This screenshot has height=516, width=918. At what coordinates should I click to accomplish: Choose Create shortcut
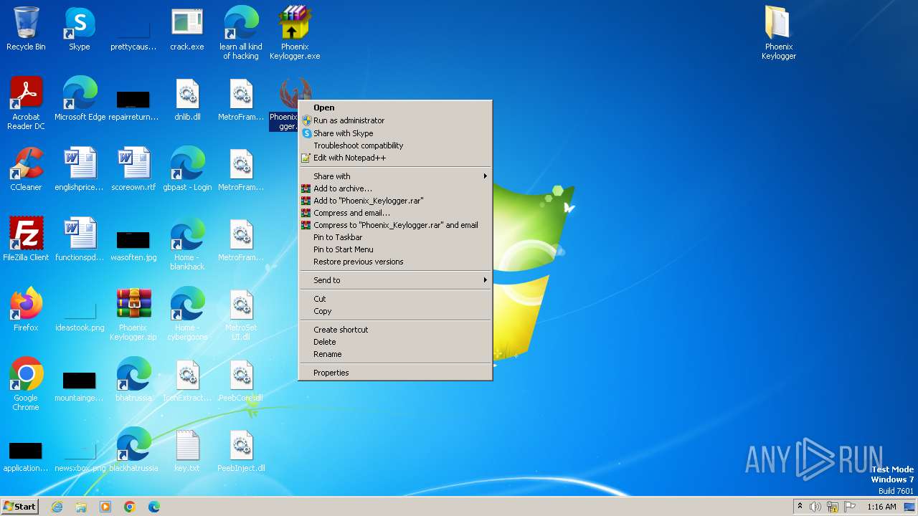tap(395, 330)
